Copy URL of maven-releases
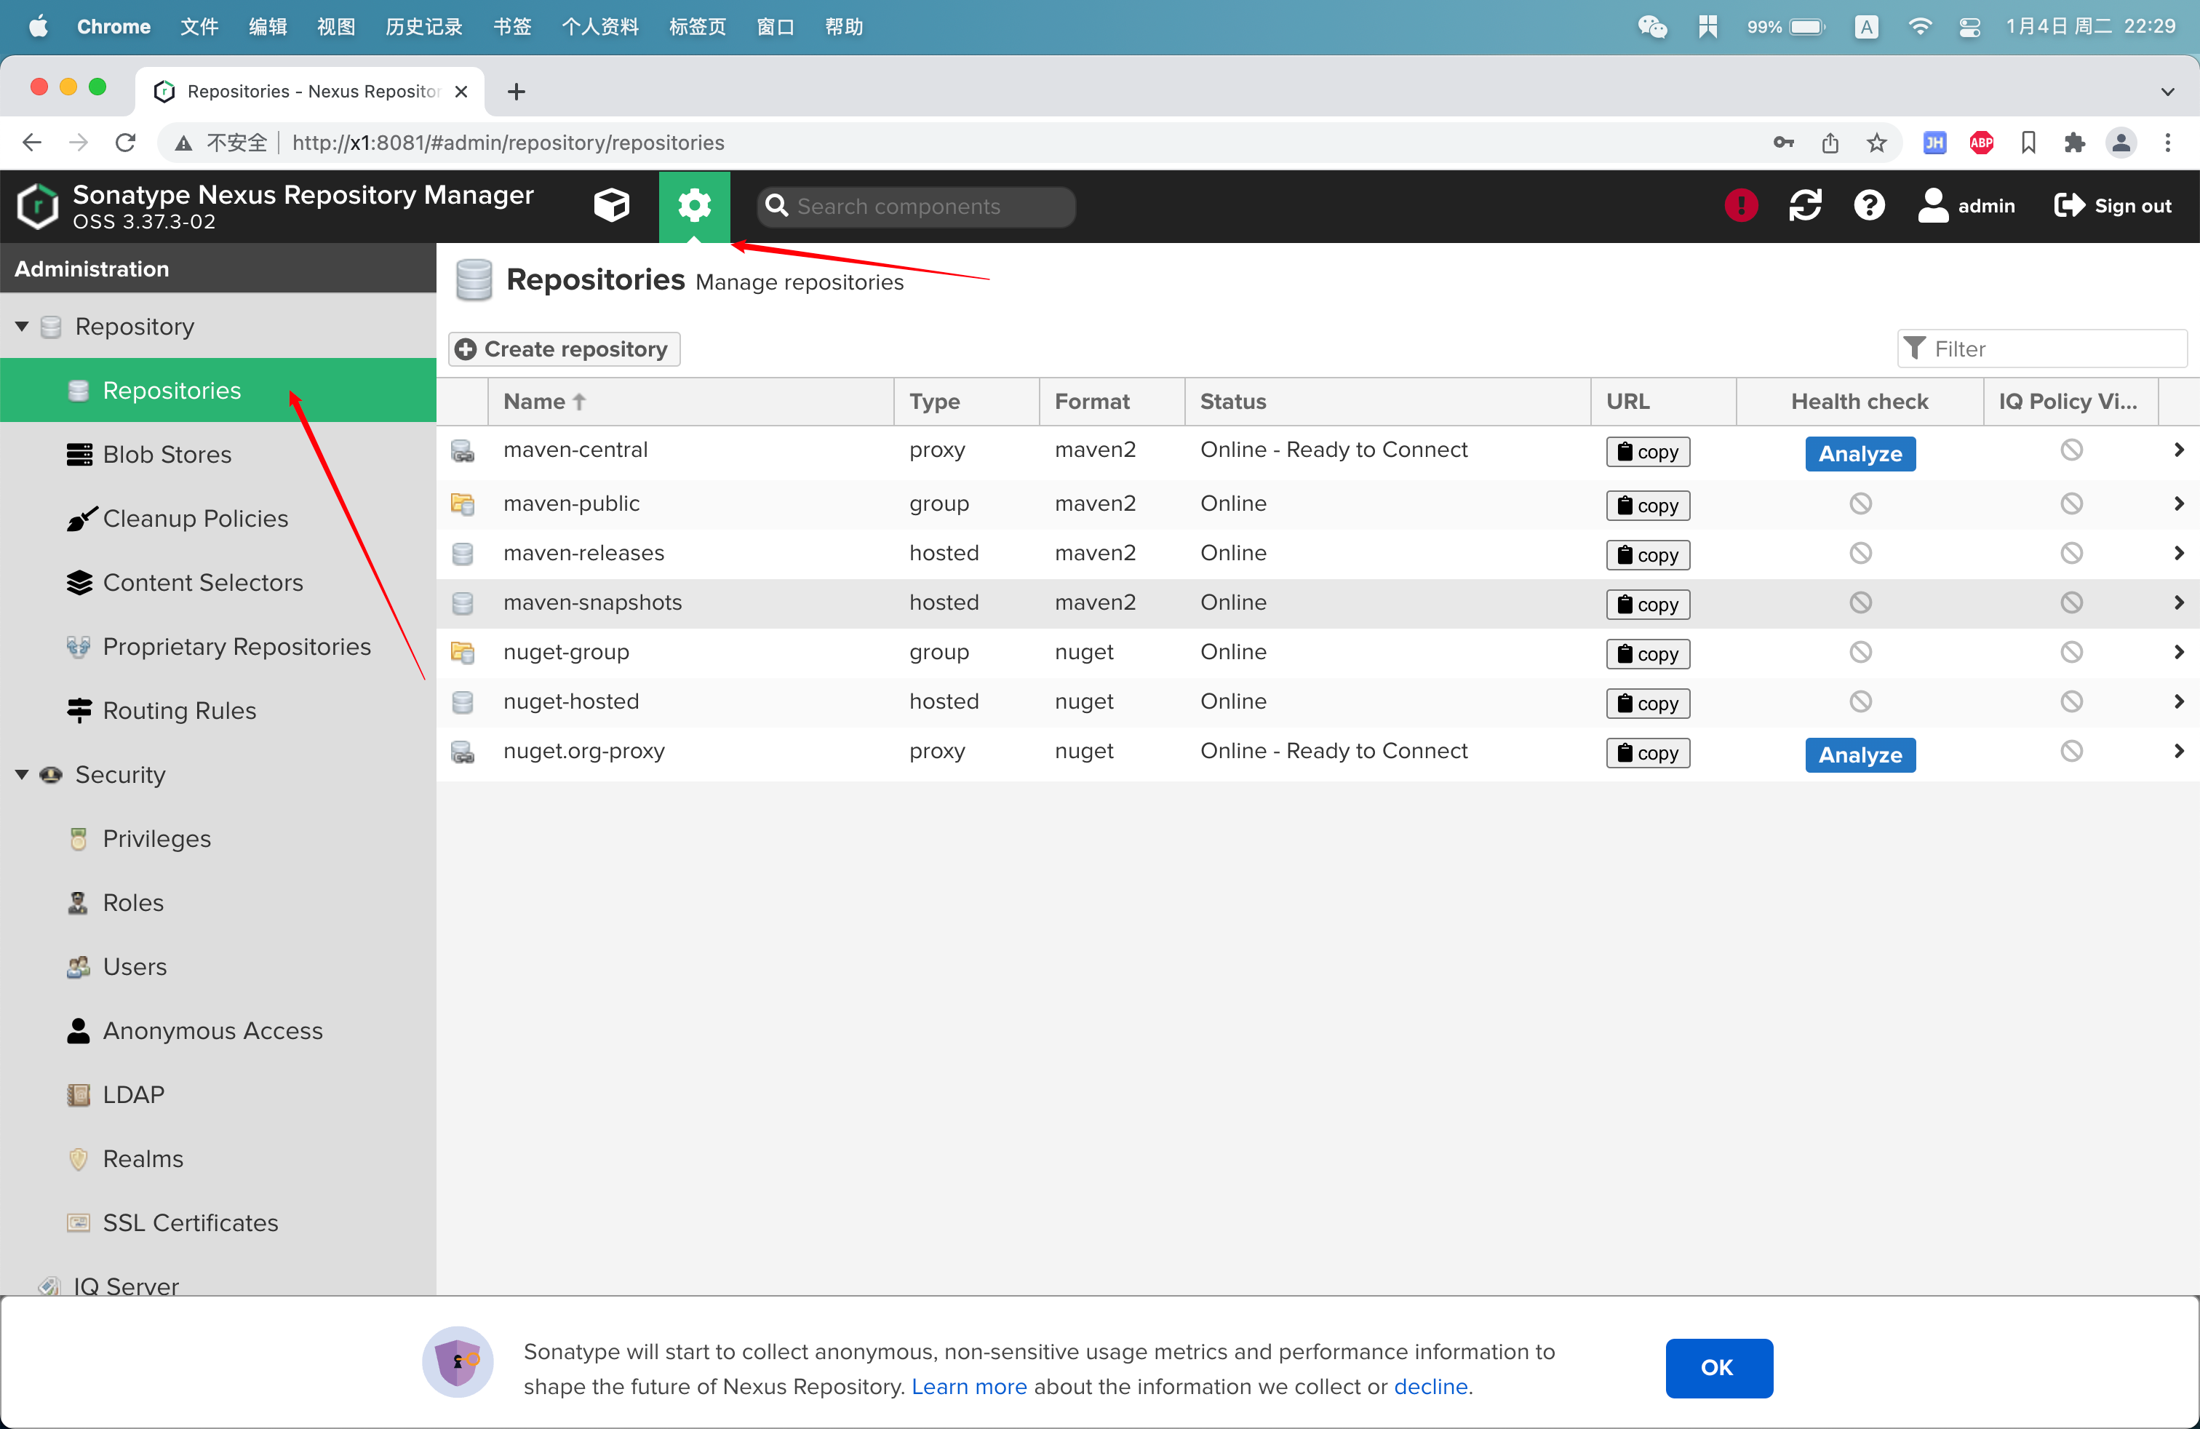This screenshot has height=1429, width=2200. [1647, 554]
